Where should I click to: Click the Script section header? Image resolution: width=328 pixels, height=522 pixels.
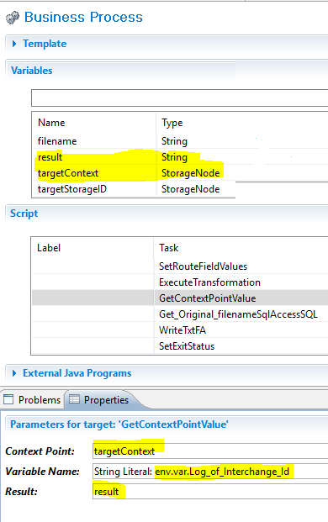coord(24,214)
